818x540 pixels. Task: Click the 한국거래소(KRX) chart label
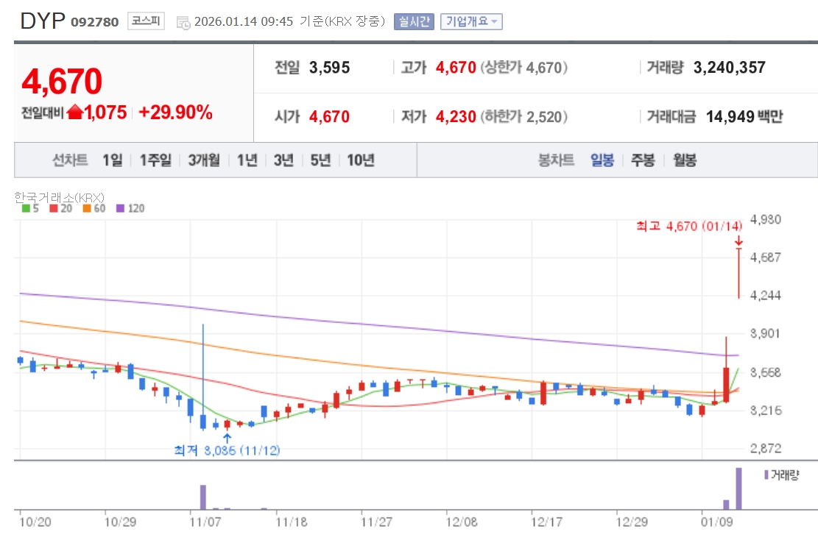pos(59,198)
